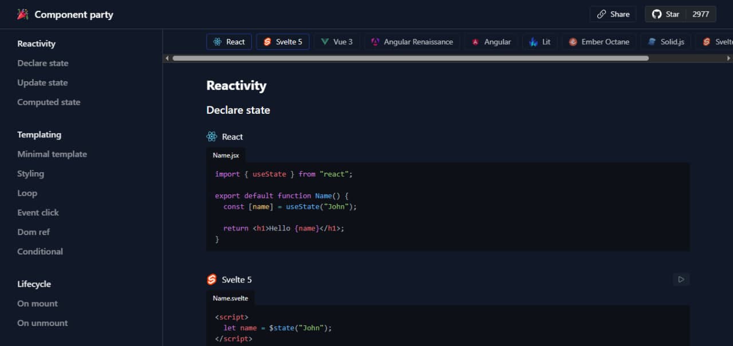Toggle the Angular framework button
This screenshot has height=346, width=733.
[x=491, y=42]
